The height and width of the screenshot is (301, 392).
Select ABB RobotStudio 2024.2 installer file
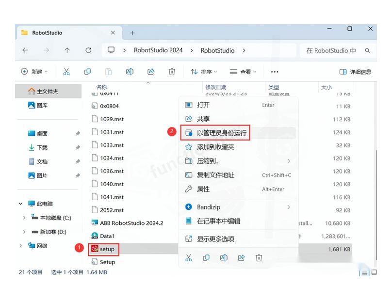[x=127, y=223]
